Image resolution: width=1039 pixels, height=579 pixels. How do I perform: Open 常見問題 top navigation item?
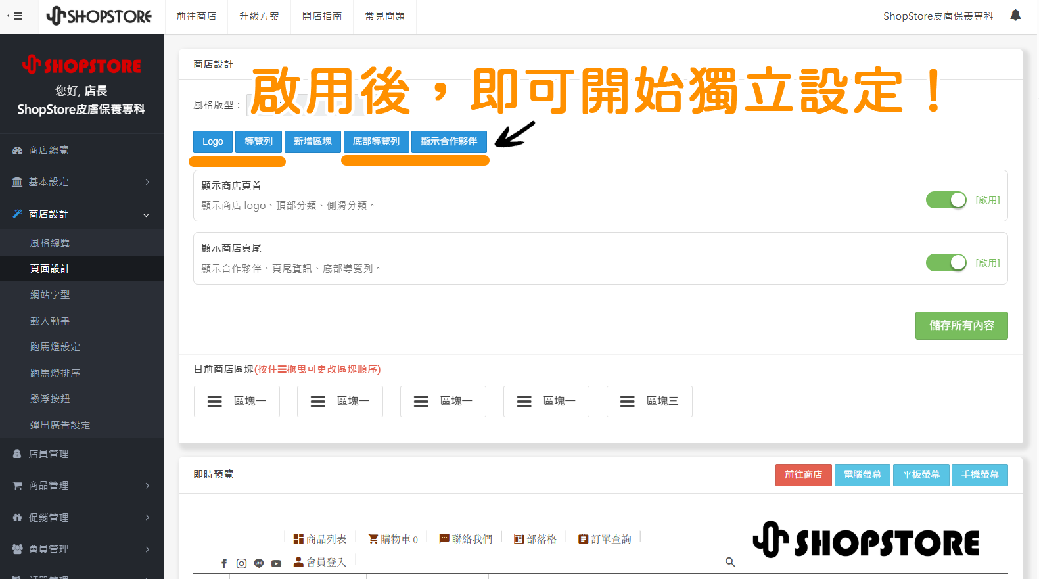tap(385, 16)
